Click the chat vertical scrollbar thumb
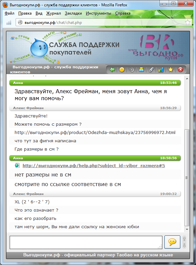The width and height of the screenshot is (196, 265). click(187, 178)
